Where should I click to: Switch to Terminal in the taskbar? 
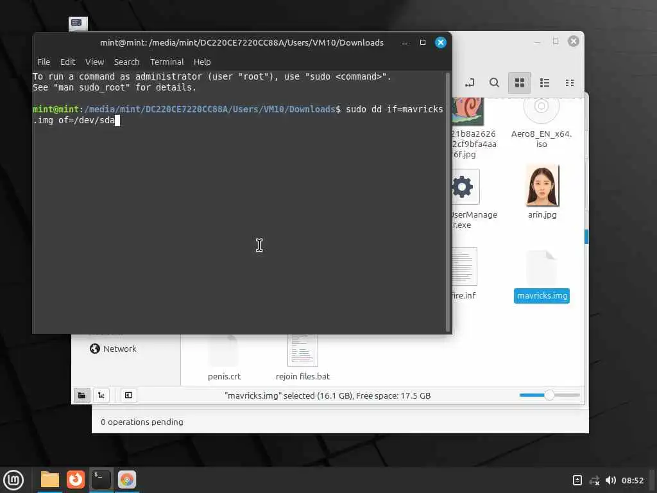pos(101,480)
